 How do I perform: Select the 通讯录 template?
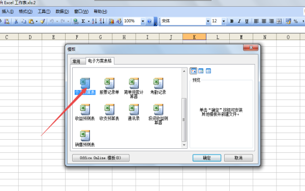(134, 112)
